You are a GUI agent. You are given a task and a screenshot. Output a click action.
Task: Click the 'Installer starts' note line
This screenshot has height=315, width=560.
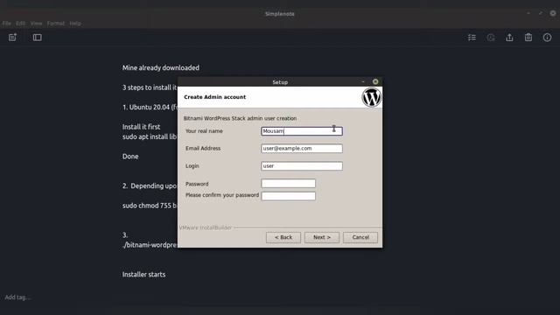[143, 274]
